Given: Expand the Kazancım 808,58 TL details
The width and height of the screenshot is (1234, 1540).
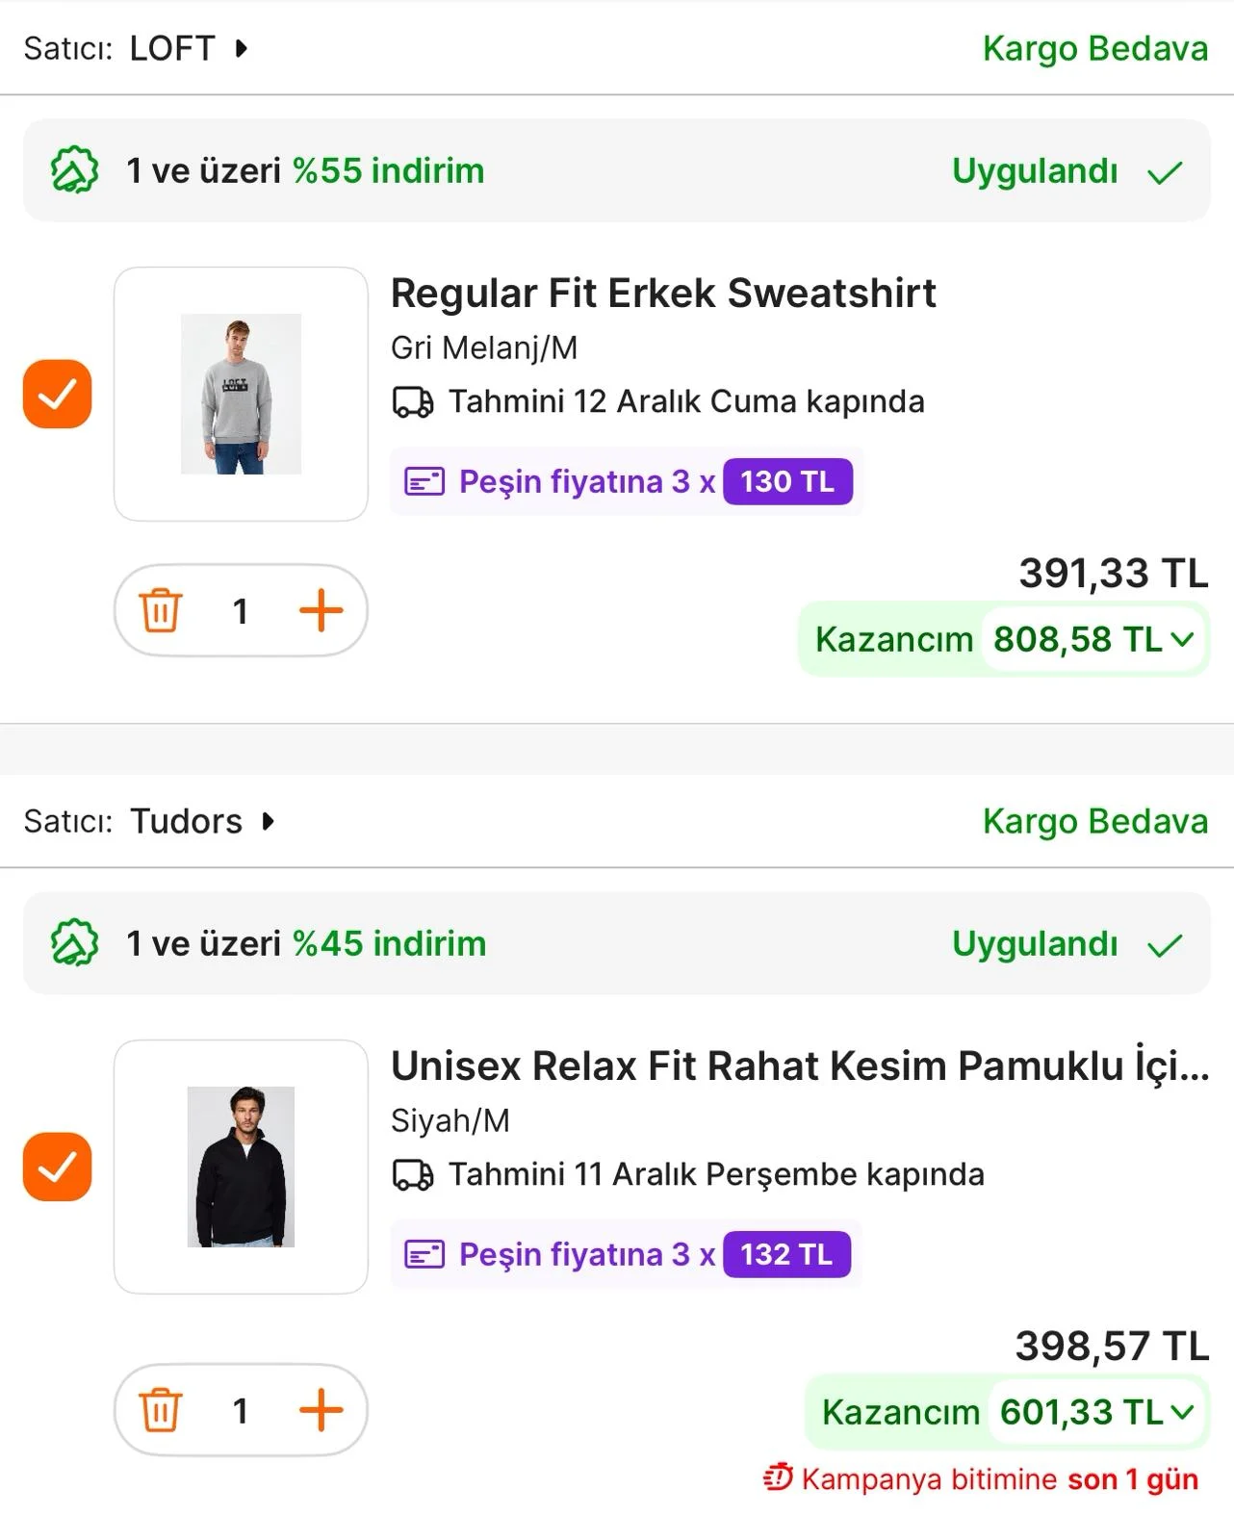Looking at the screenshot, I should click(1182, 639).
